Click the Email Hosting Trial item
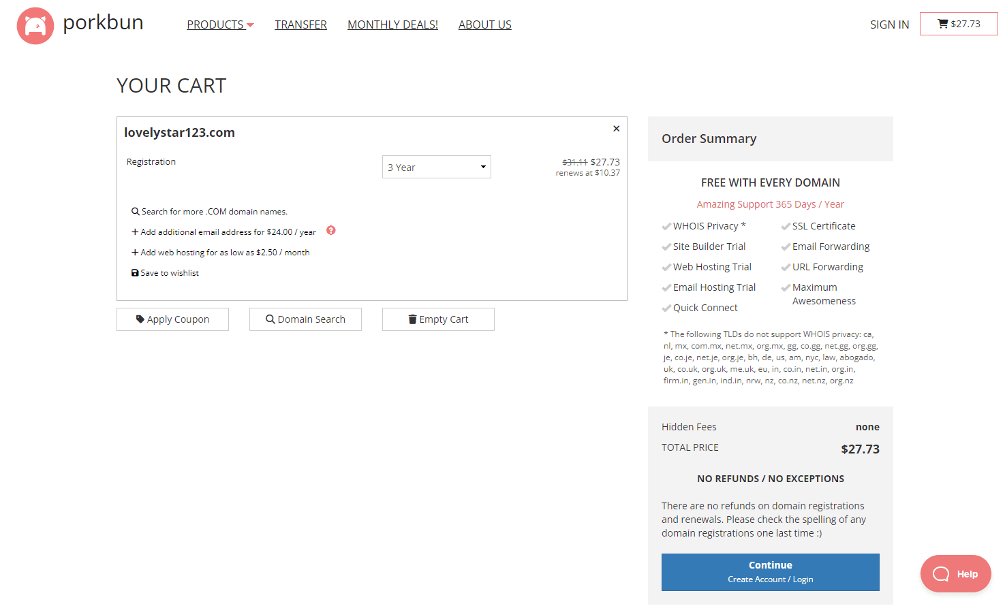This screenshot has height=606, width=1005. pyautogui.click(x=709, y=287)
